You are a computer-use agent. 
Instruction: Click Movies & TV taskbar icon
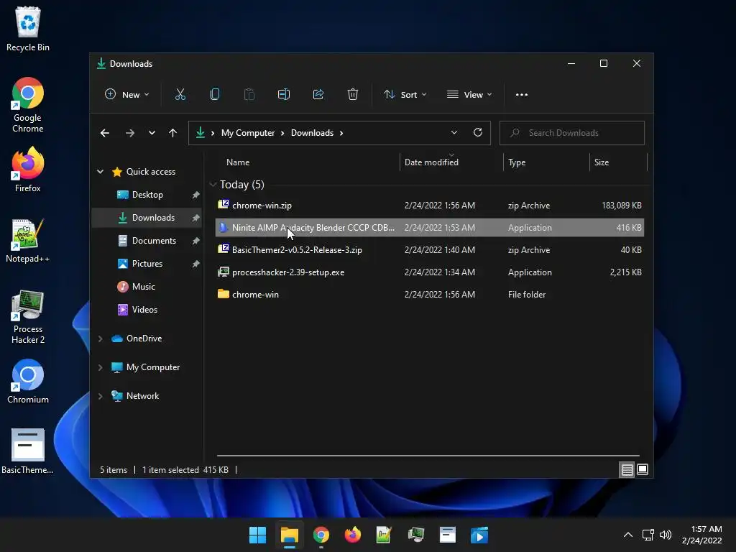coord(479,535)
